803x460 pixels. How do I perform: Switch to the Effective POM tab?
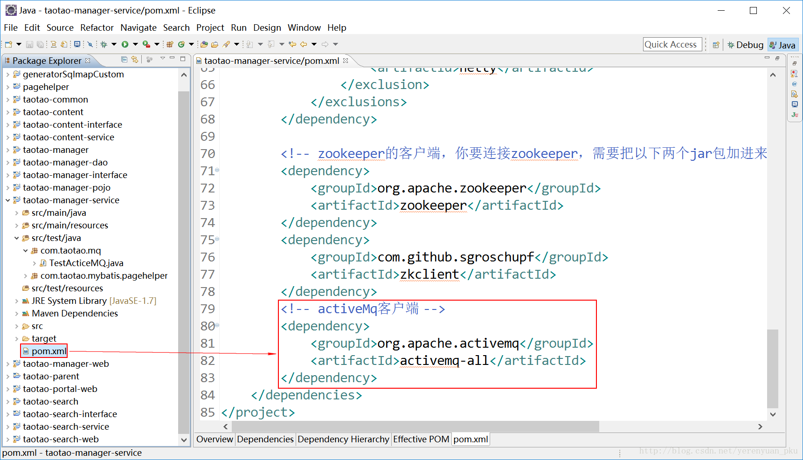[421, 439]
